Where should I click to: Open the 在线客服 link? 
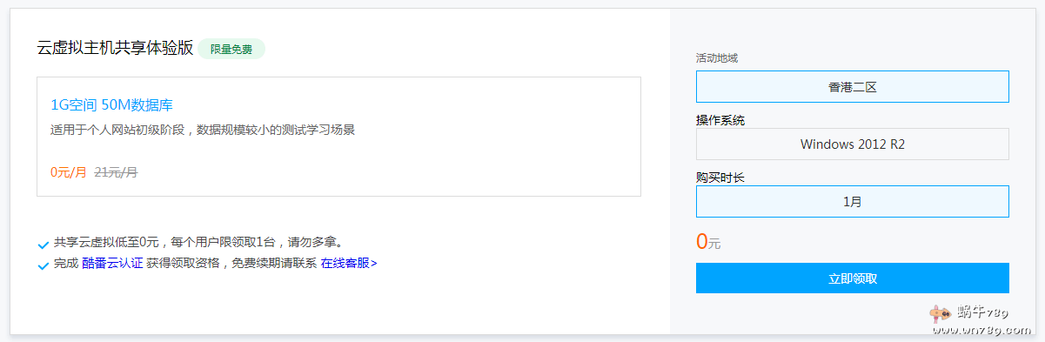pyautogui.click(x=349, y=262)
